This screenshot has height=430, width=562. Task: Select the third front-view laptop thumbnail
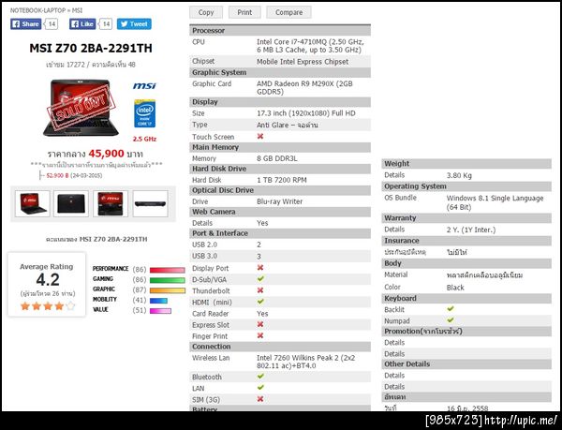tap(111, 203)
